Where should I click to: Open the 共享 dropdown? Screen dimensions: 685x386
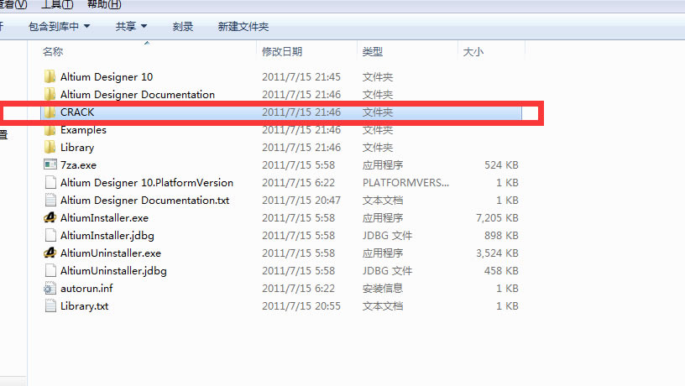click(131, 27)
